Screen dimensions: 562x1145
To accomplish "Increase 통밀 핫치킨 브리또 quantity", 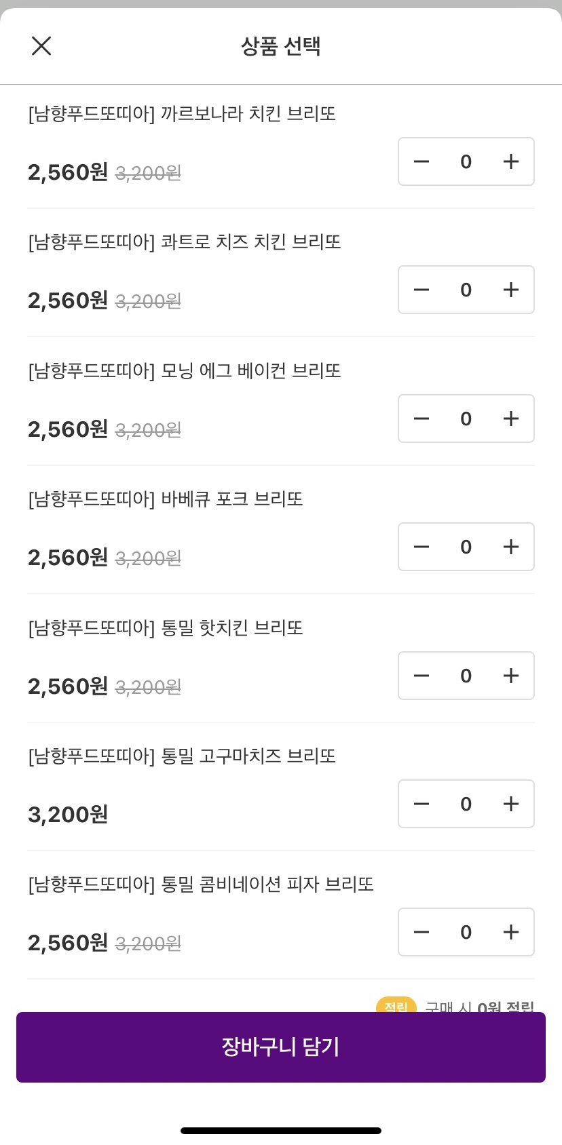I will 510,676.
